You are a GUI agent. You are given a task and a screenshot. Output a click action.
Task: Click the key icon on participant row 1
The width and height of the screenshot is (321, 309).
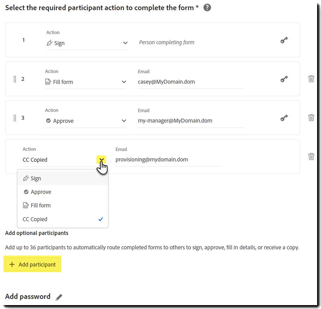tap(284, 40)
